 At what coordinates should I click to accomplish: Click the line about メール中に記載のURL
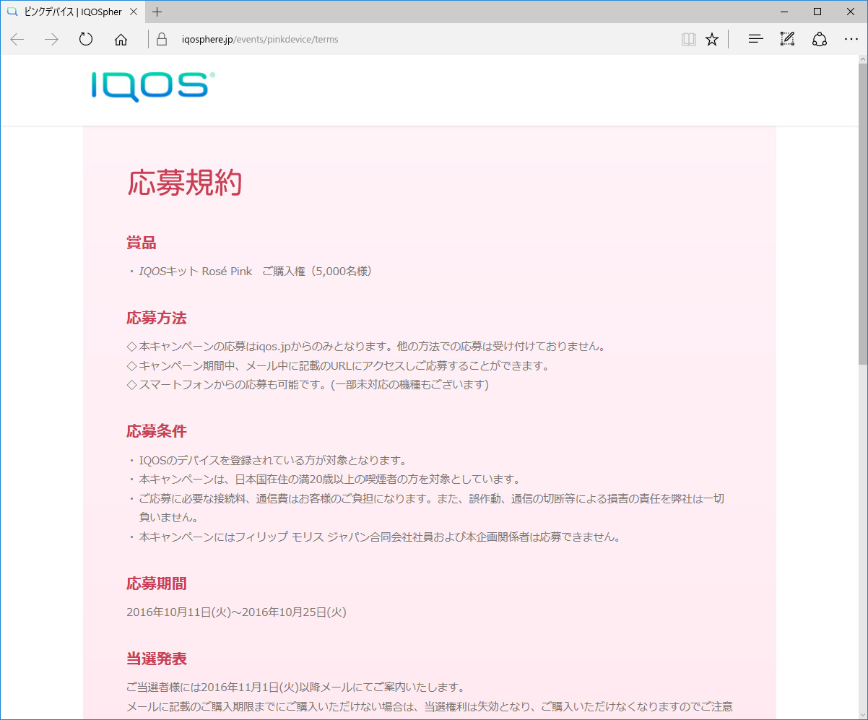[x=338, y=365]
